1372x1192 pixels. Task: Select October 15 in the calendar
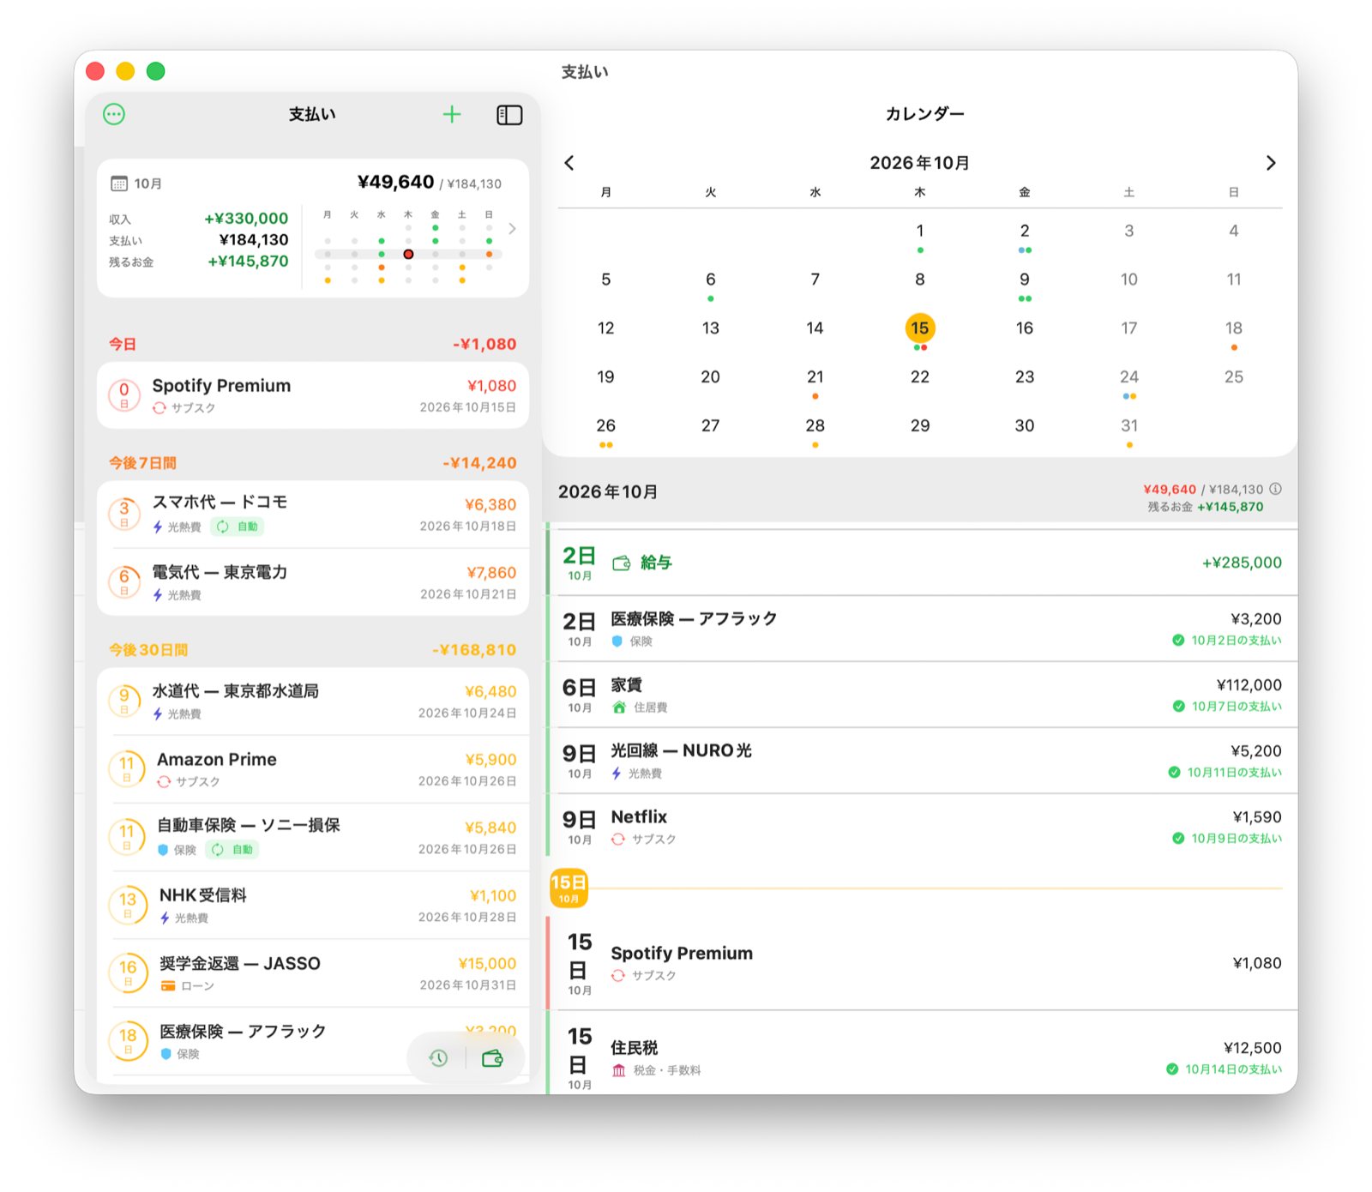(920, 328)
